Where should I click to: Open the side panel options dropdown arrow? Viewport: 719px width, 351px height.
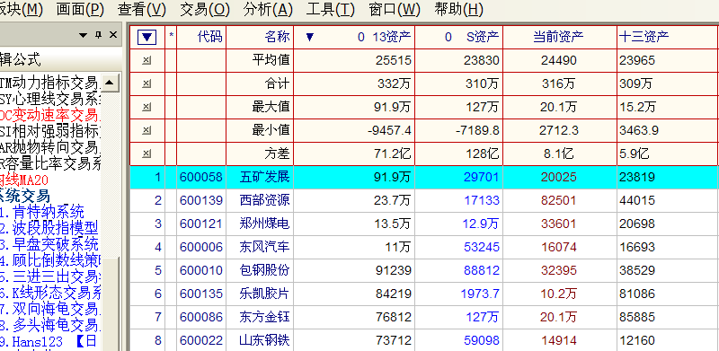point(83,35)
